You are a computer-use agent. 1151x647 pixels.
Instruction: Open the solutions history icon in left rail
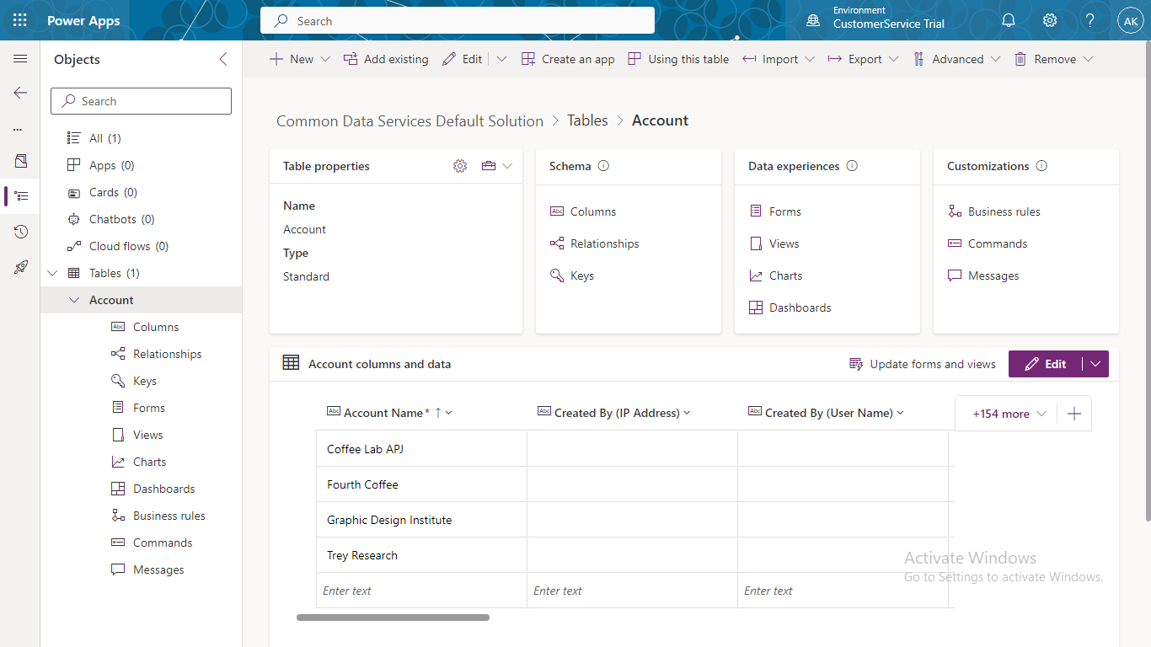20,232
